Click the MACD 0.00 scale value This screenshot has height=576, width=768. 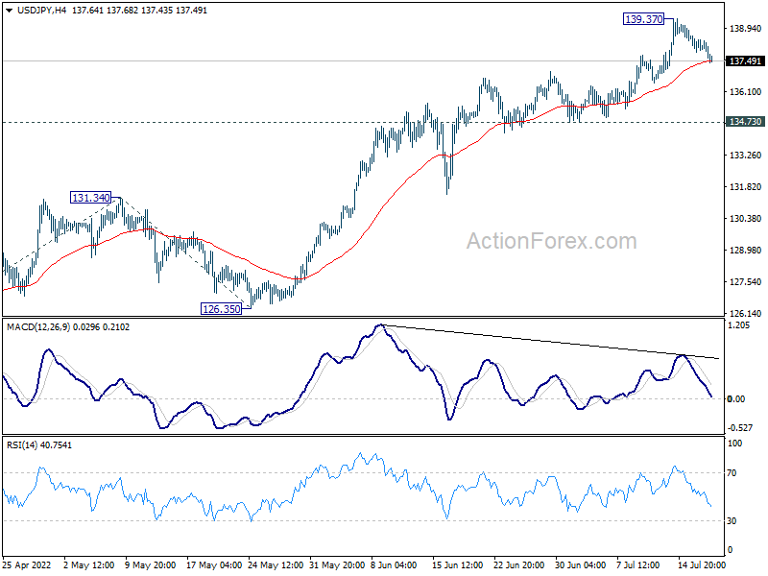click(x=735, y=399)
